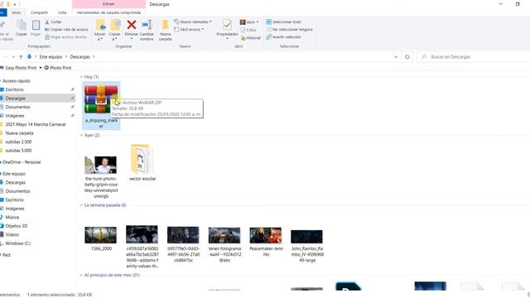Open subidas 2.500 folder
The height and width of the screenshot is (298, 530).
click(x=18, y=142)
